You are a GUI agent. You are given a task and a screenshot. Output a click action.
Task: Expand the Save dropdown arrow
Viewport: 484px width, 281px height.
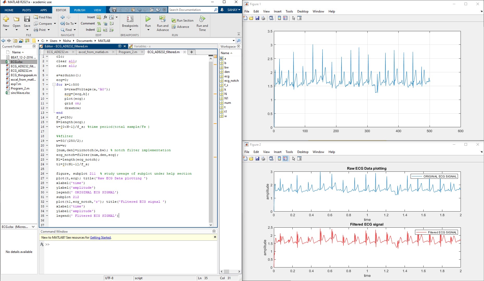tap(27, 30)
